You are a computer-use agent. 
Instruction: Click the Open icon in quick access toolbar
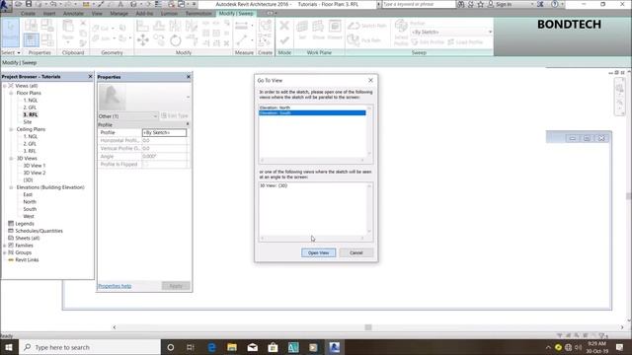18,4
